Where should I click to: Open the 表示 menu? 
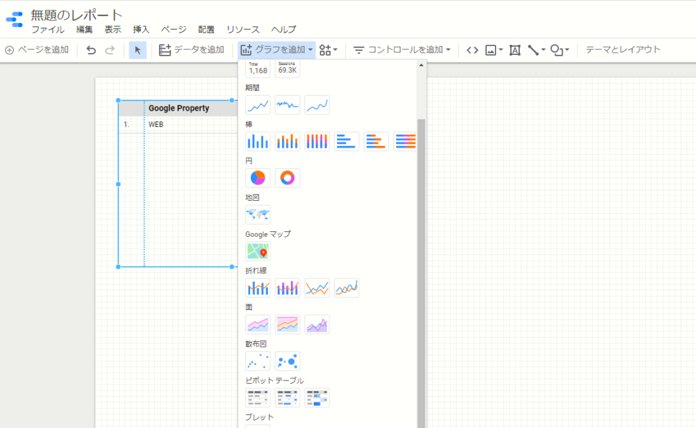pos(113,30)
